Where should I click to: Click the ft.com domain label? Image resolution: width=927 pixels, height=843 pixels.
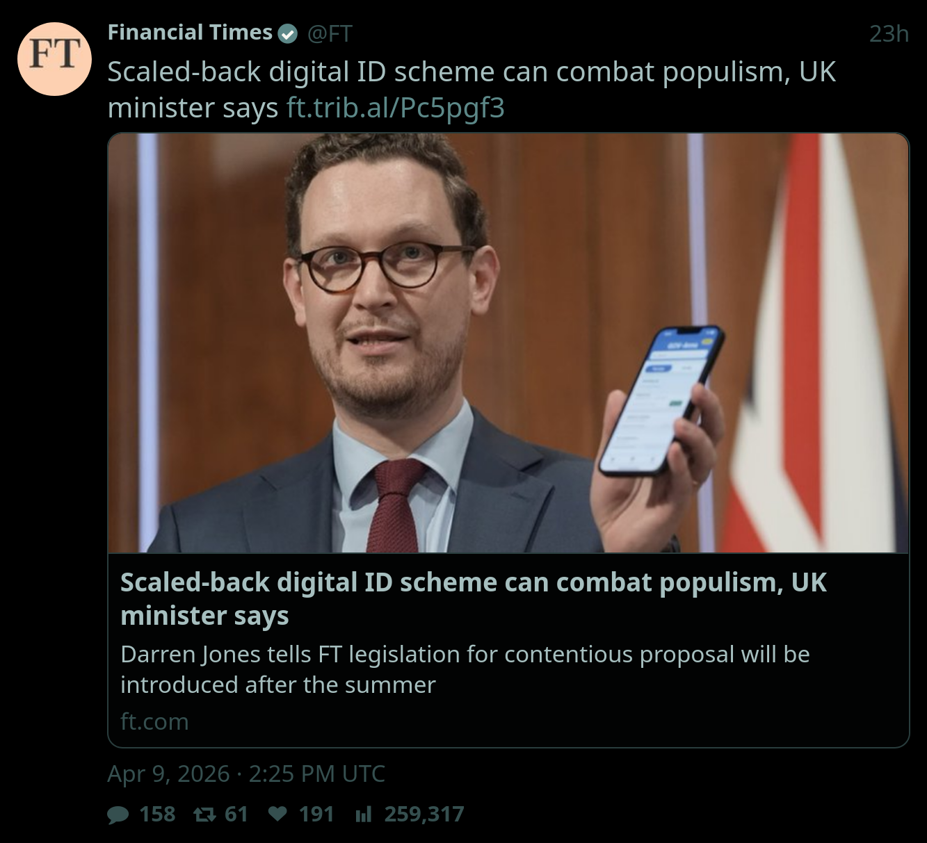tap(154, 721)
